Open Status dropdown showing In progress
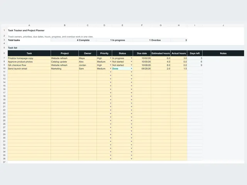This screenshot has width=247, height=185. point(131,58)
